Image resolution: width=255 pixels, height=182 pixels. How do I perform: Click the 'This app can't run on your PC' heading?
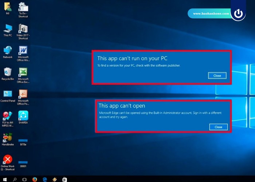[132, 58]
